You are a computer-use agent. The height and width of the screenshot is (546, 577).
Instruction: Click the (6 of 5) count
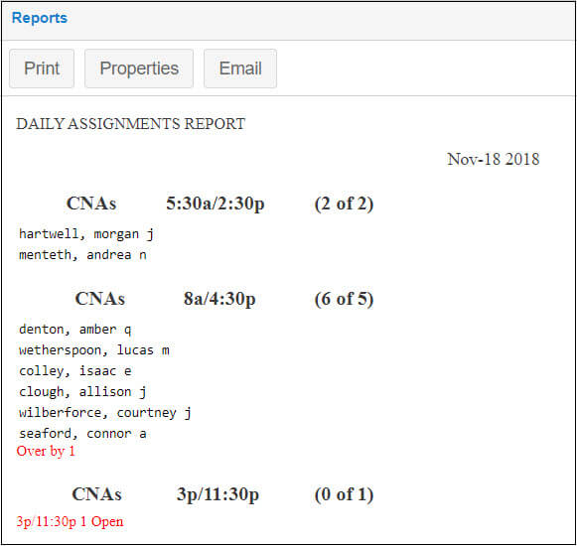[344, 299]
